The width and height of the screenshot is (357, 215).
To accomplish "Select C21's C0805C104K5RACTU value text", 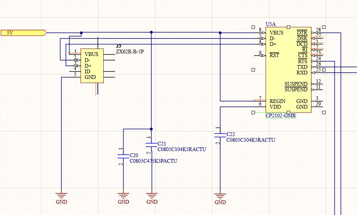I will coord(182,149).
